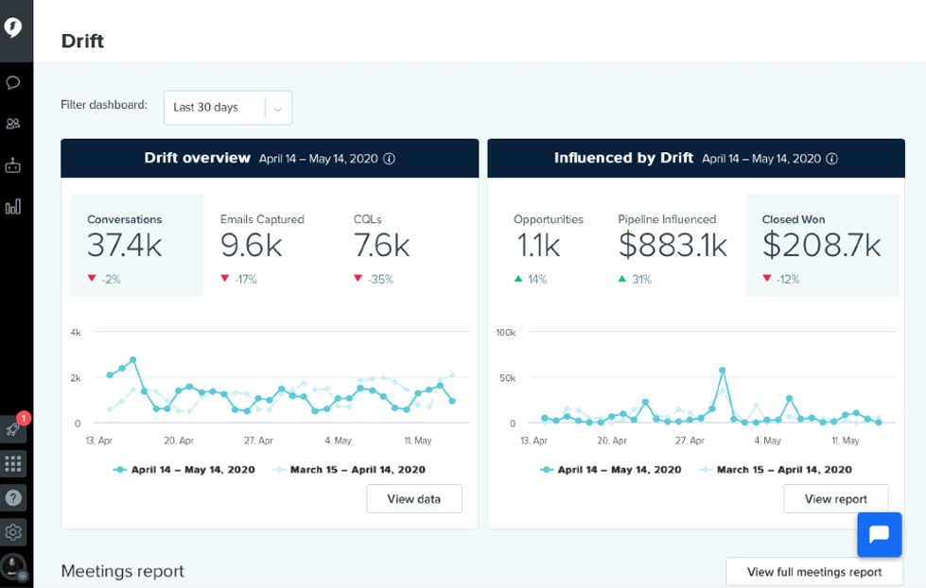Click the Meetings report heading

point(122,571)
